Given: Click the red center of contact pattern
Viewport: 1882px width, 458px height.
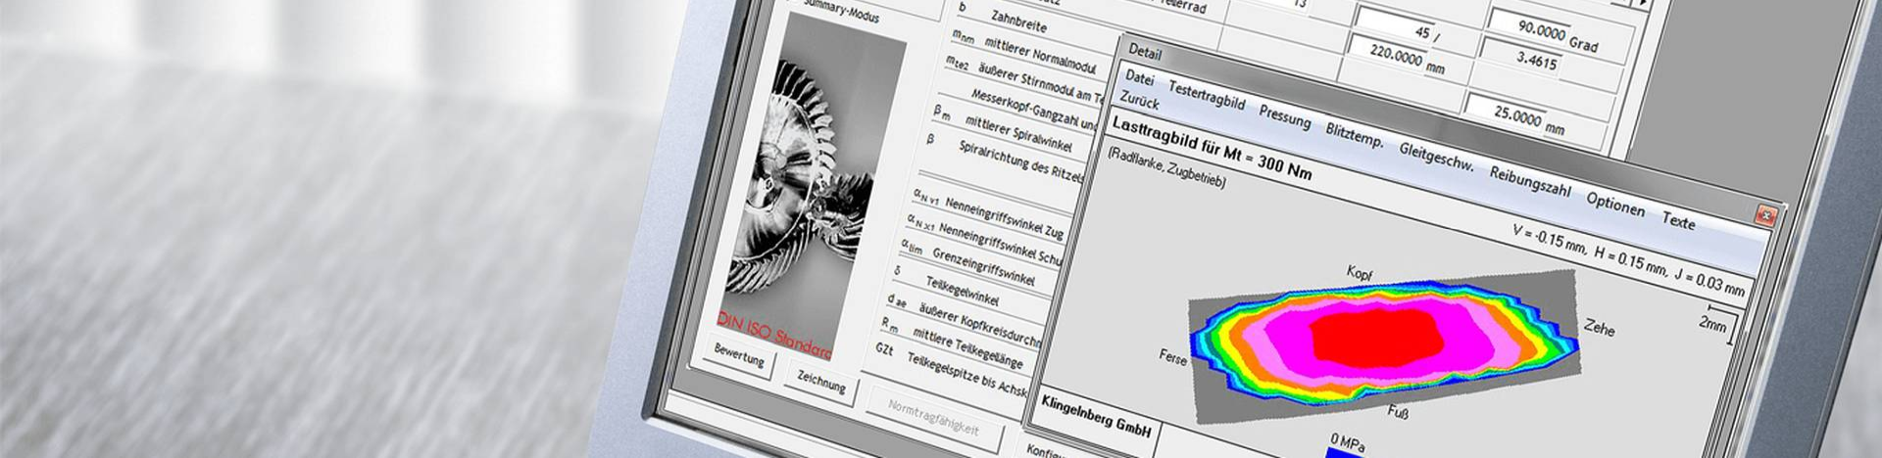Looking at the screenshot, I should coord(1377,336).
